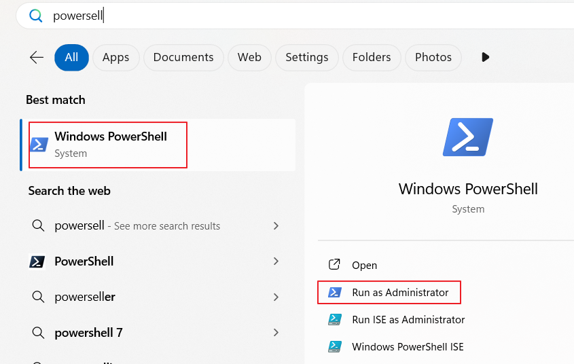
Task: Expand chevron next to 'powershell 7'
Action: pos(276,333)
